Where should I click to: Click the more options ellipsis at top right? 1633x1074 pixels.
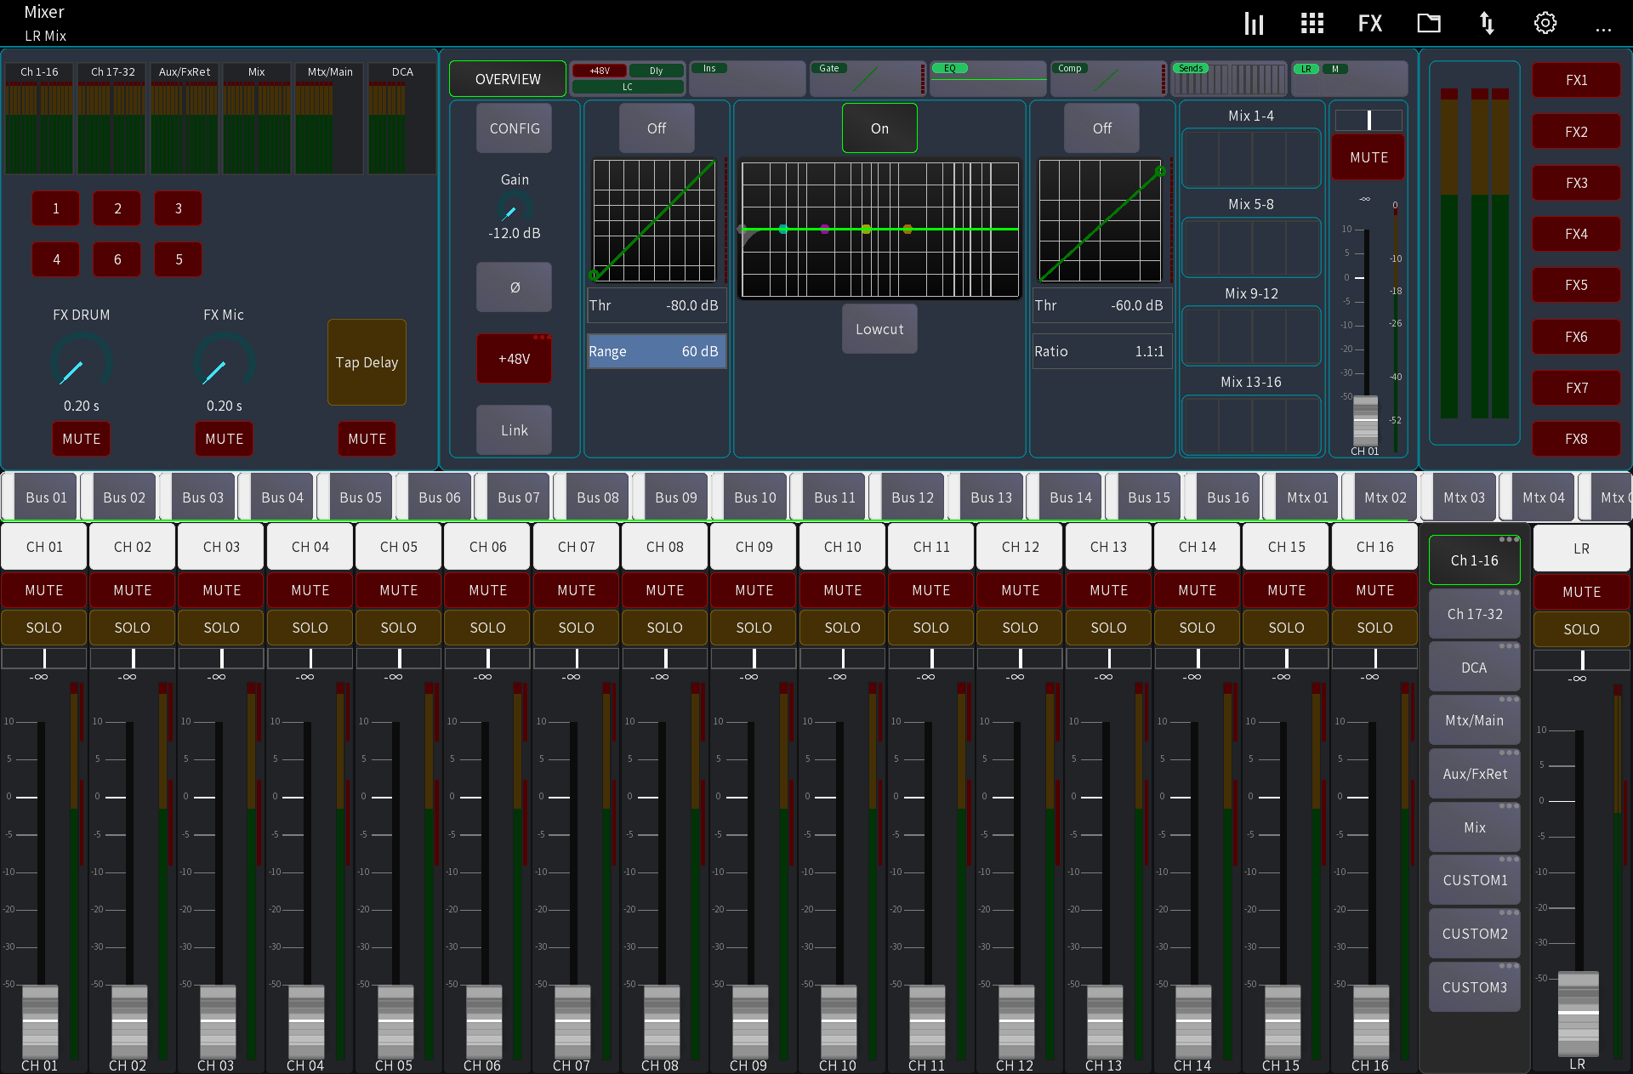[1604, 28]
